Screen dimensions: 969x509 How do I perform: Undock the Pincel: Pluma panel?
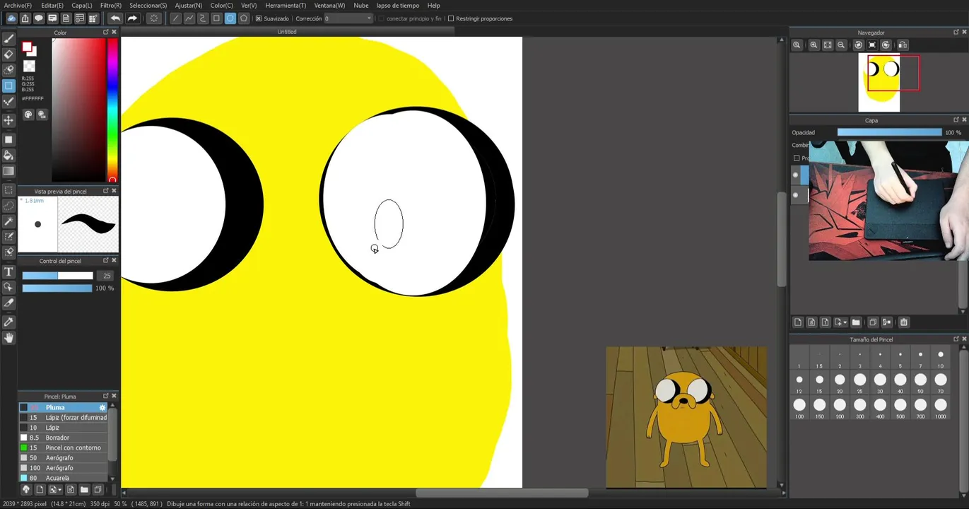tap(106, 396)
